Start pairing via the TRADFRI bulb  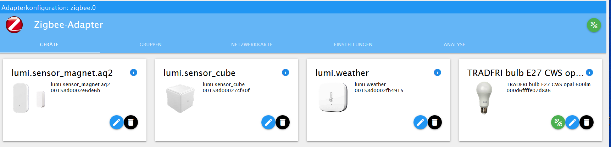[x=558, y=122]
